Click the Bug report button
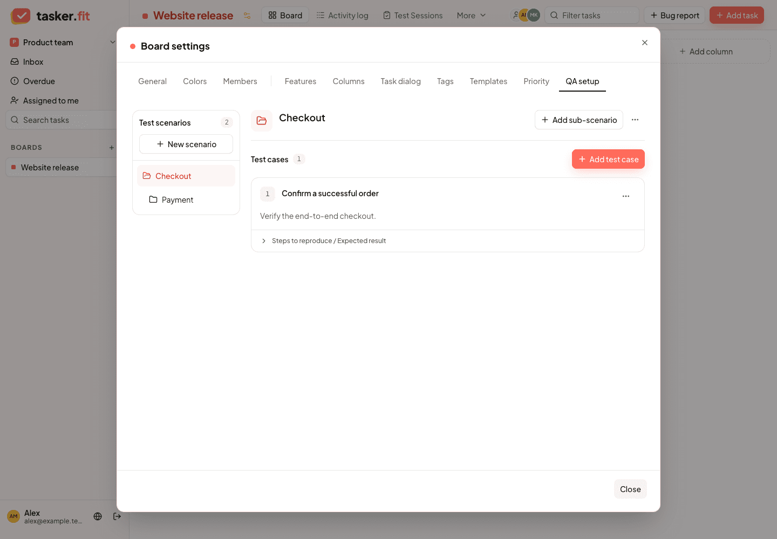 tap(674, 15)
